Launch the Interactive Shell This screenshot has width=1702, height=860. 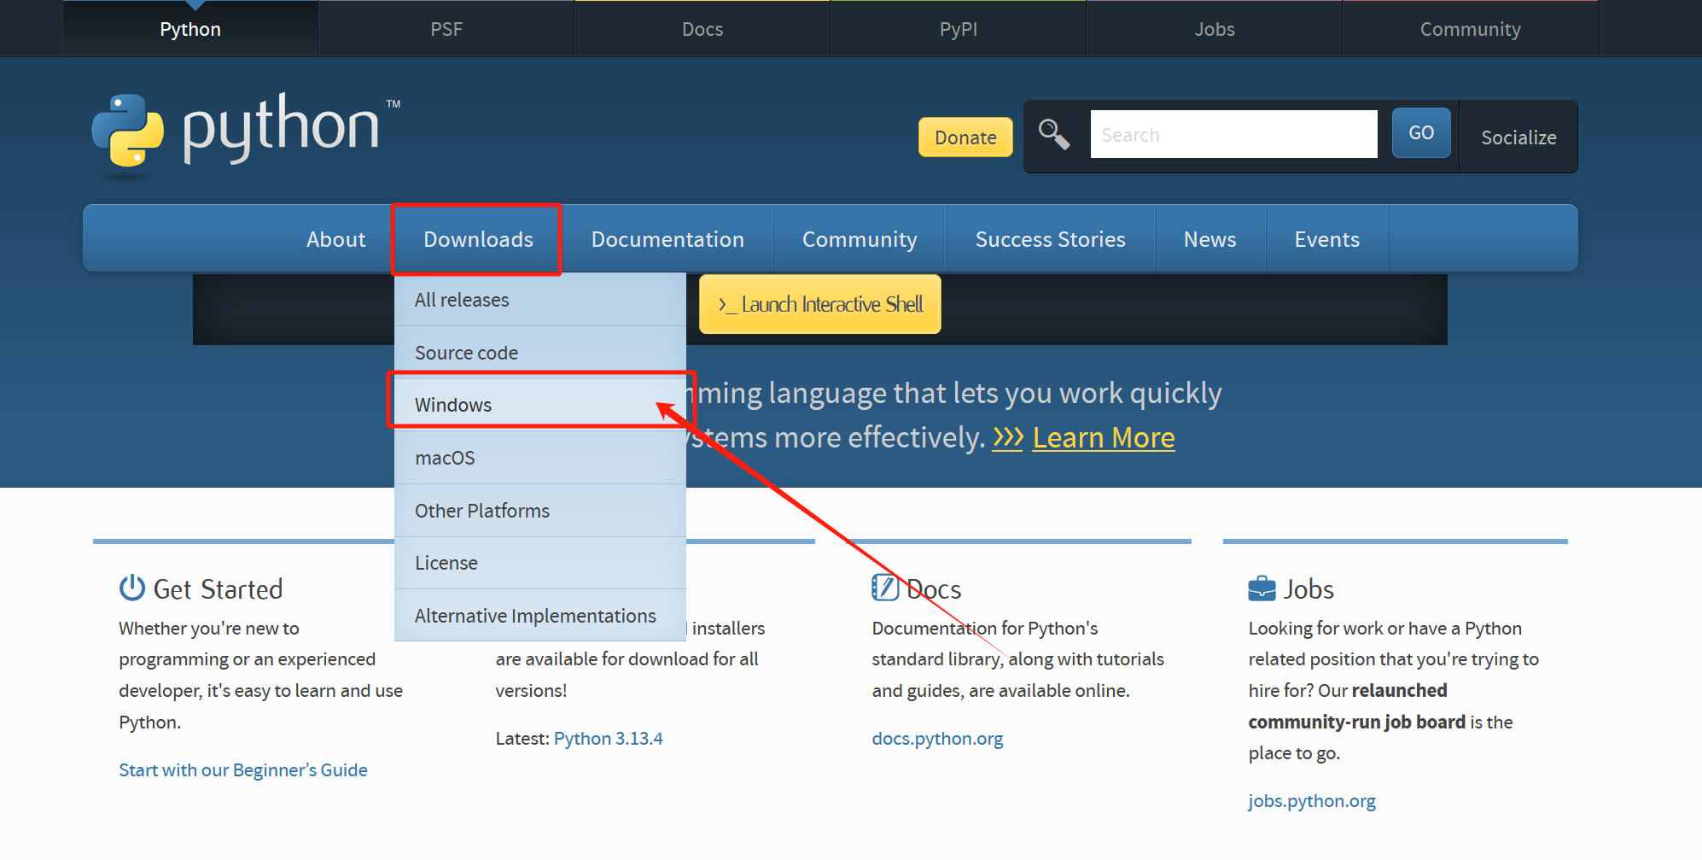tap(820, 304)
